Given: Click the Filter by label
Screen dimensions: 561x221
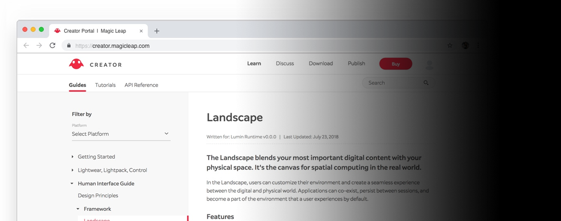Looking at the screenshot, I should (x=82, y=114).
